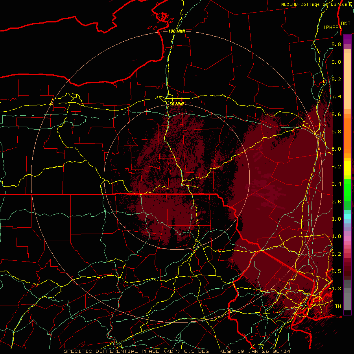Click the 8.2 scale label
The width and height of the screenshot is (354, 354).
(x=336, y=79)
